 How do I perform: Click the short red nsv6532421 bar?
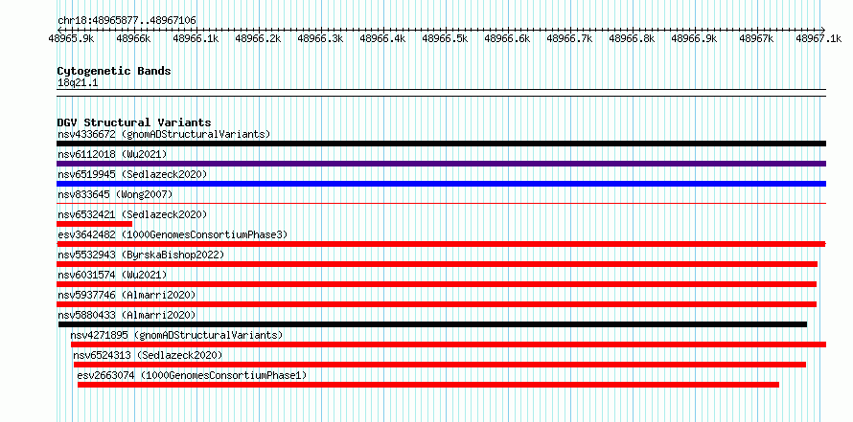click(95, 224)
